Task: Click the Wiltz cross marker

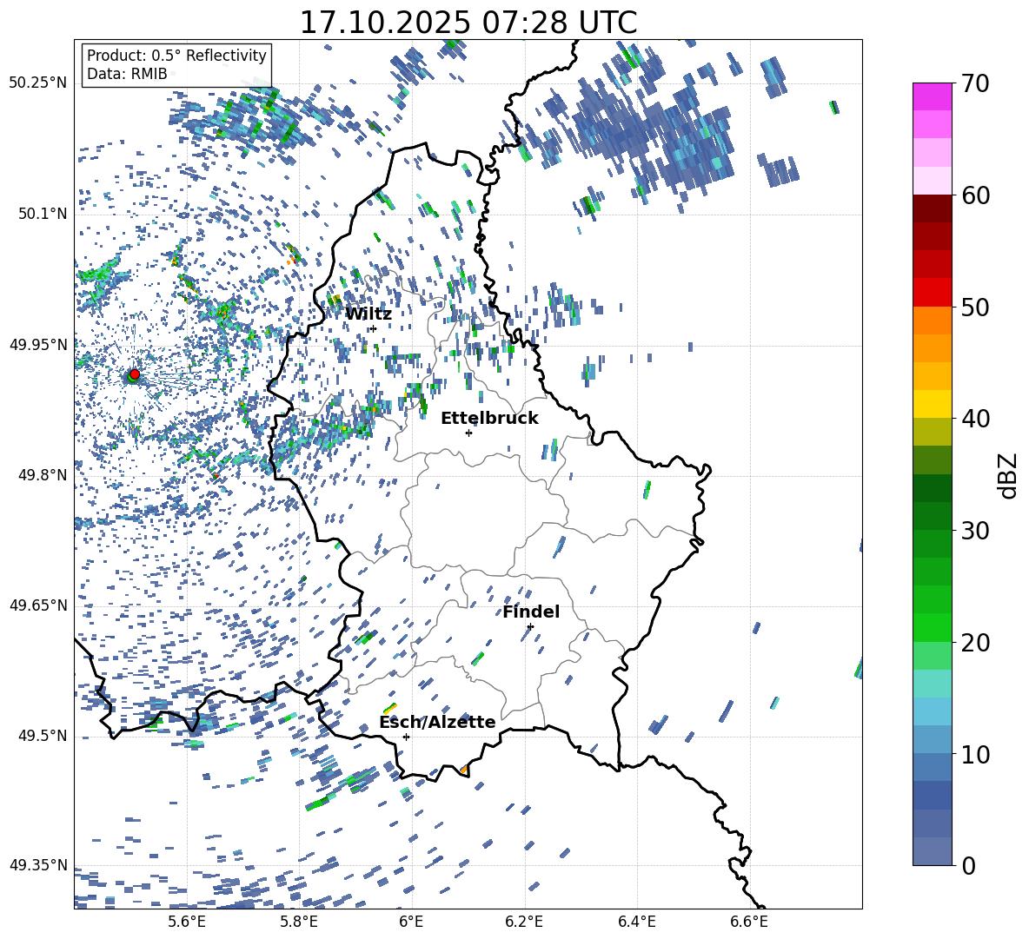Action: (x=373, y=328)
